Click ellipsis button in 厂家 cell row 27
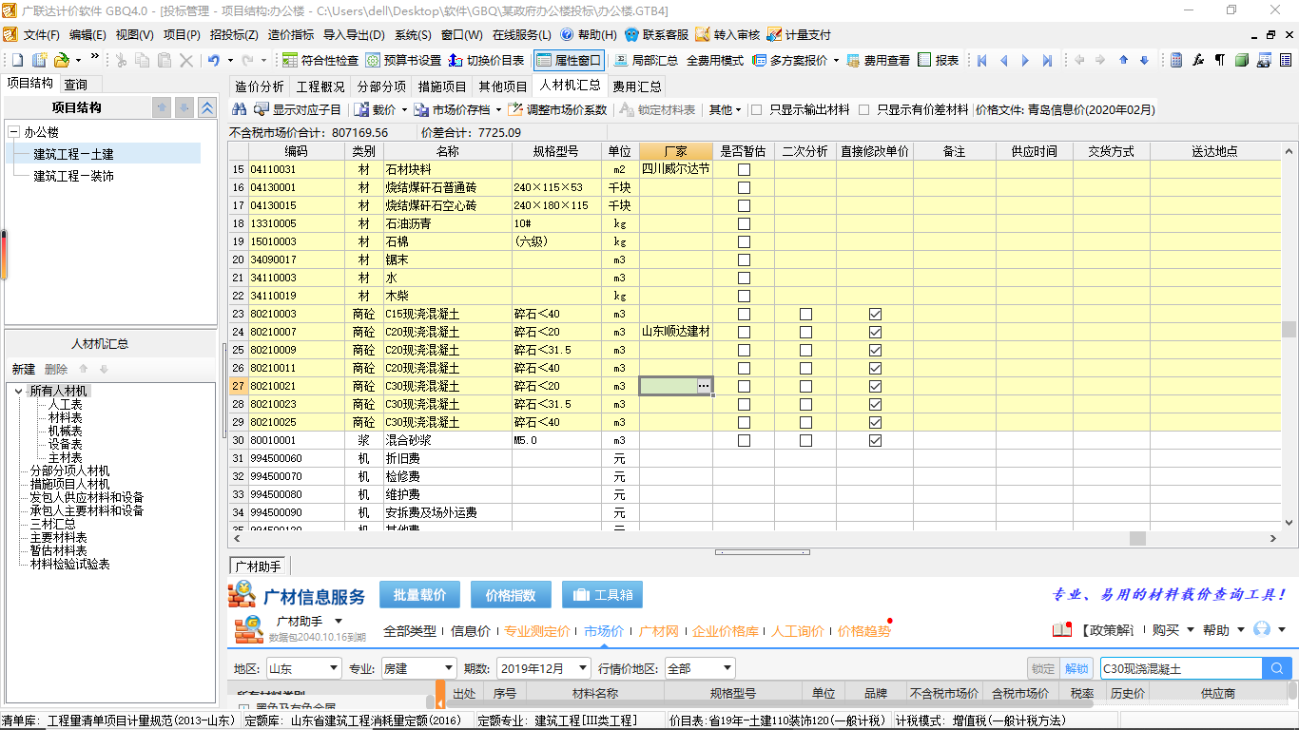1299x730 pixels. pos(704,386)
